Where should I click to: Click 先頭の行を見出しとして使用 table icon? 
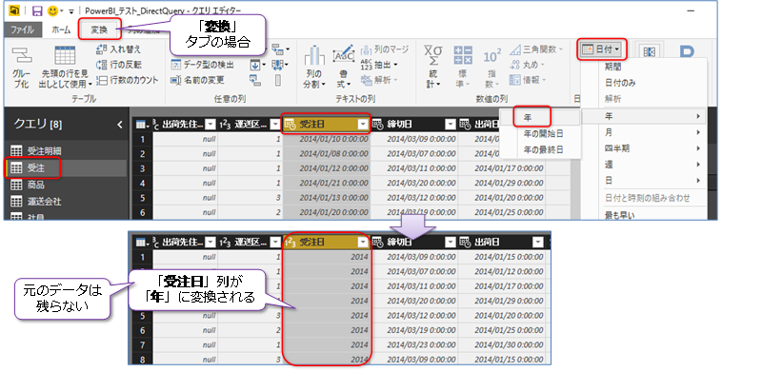pyautogui.click(x=65, y=55)
